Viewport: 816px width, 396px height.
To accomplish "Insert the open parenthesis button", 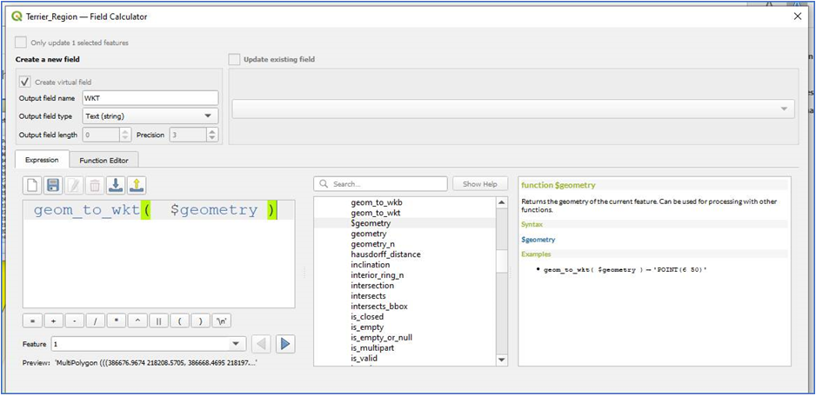I will tap(179, 321).
